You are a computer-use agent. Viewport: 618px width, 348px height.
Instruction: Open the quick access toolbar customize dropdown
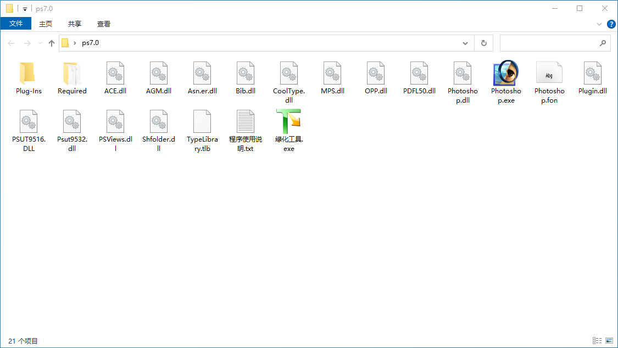point(25,9)
